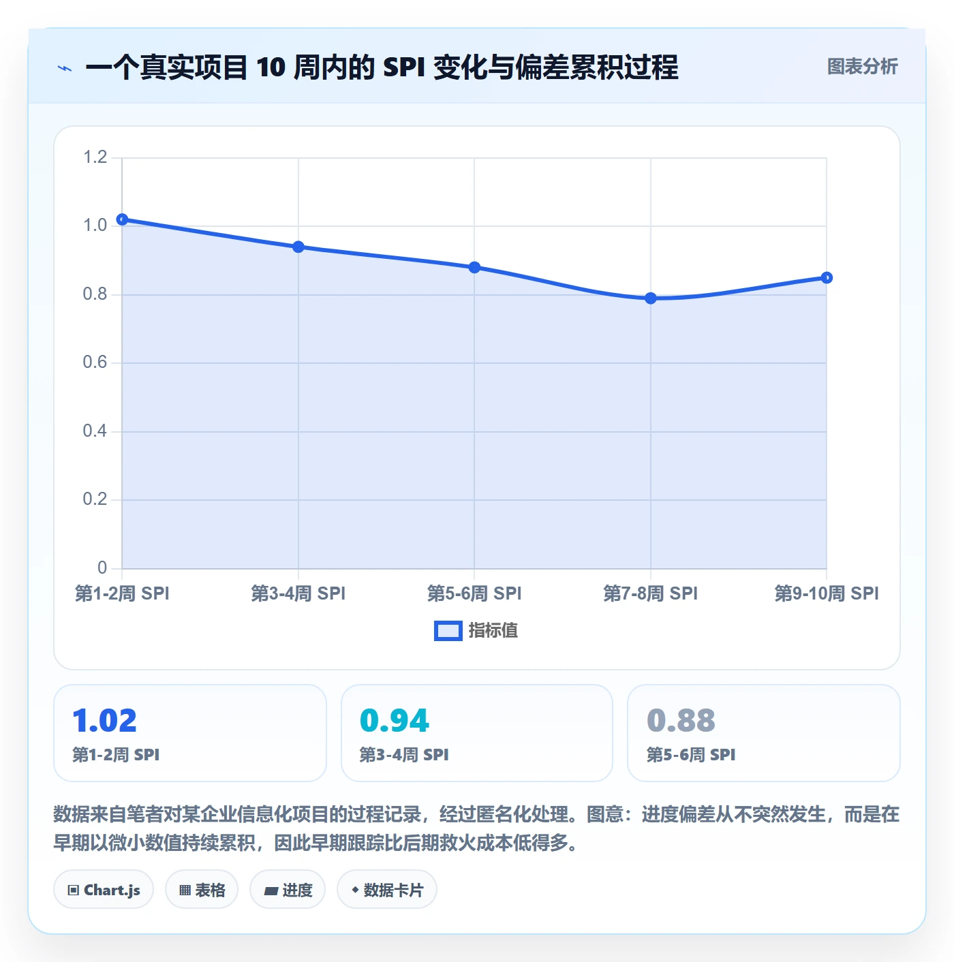Image resolution: width=954 pixels, height=962 pixels.
Task: Click the 0.6 y-axis tick label
Action: pyautogui.click(x=95, y=362)
